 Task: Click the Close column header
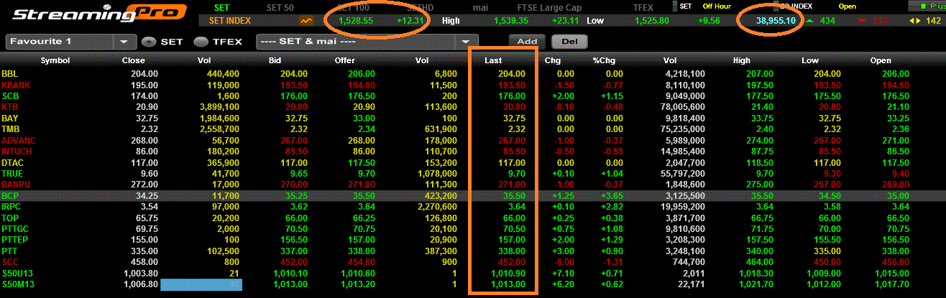tap(133, 61)
